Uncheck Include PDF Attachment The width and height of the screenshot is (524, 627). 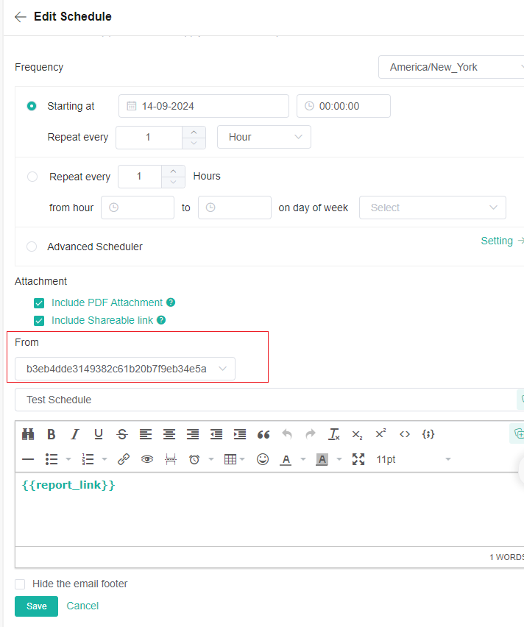click(40, 302)
